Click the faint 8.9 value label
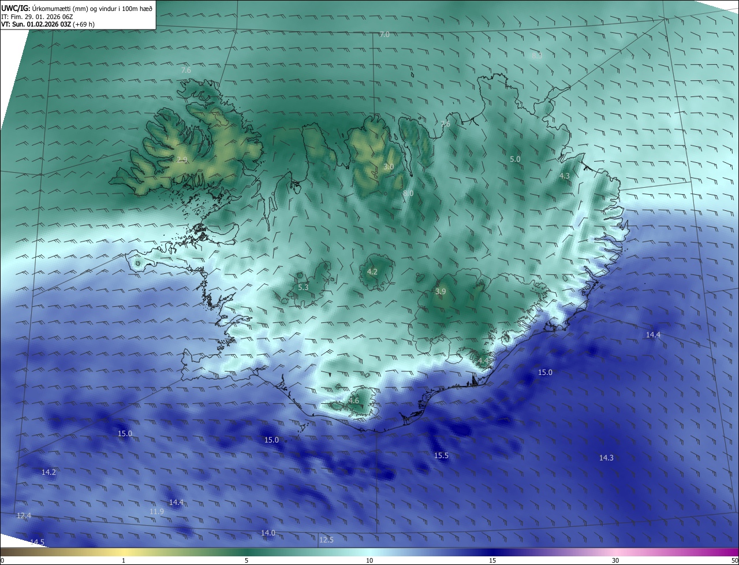 tap(537, 55)
